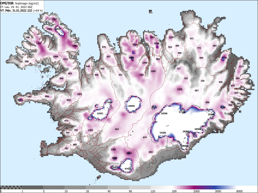
Task: Click the value '674'
Action: tap(145, 137)
